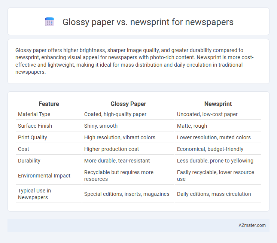Select the 'Newsprint' column header
Screen dimensions: 277x243
tap(218, 104)
